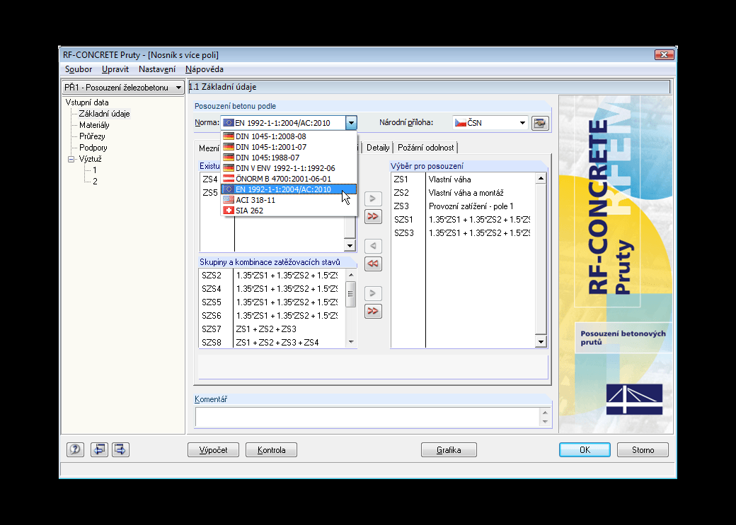Switch to the Detaily tab
This screenshot has height=525, width=736.
378,148
